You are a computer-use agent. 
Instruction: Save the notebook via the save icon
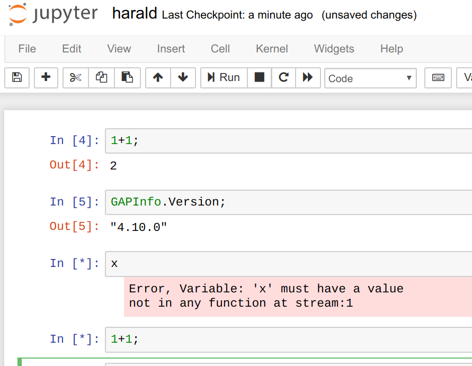pyautogui.click(x=16, y=78)
